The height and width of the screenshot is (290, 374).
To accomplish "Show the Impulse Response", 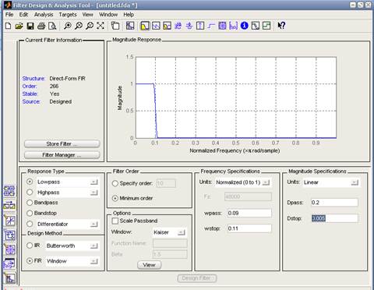I will 200,26.
